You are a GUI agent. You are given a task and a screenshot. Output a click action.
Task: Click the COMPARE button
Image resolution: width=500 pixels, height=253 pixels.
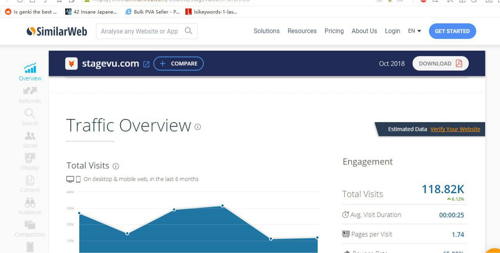179,64
